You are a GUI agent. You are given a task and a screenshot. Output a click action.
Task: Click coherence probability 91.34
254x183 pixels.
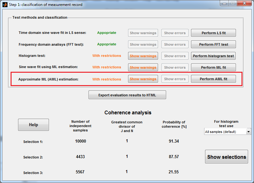point(174,141)
